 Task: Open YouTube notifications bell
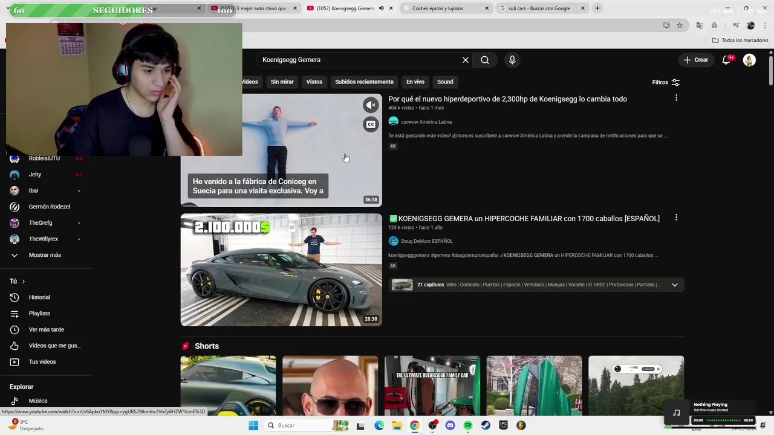click(726, 60)
